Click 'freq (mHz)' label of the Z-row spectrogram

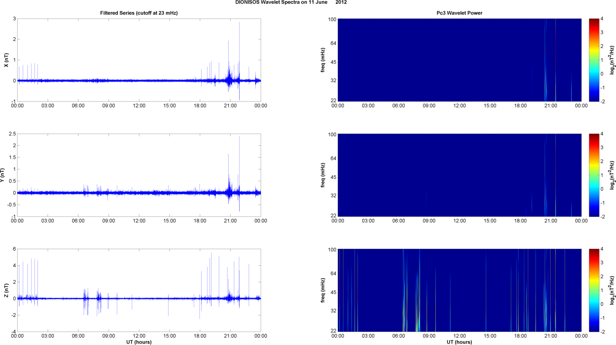[x=323, y=290]
